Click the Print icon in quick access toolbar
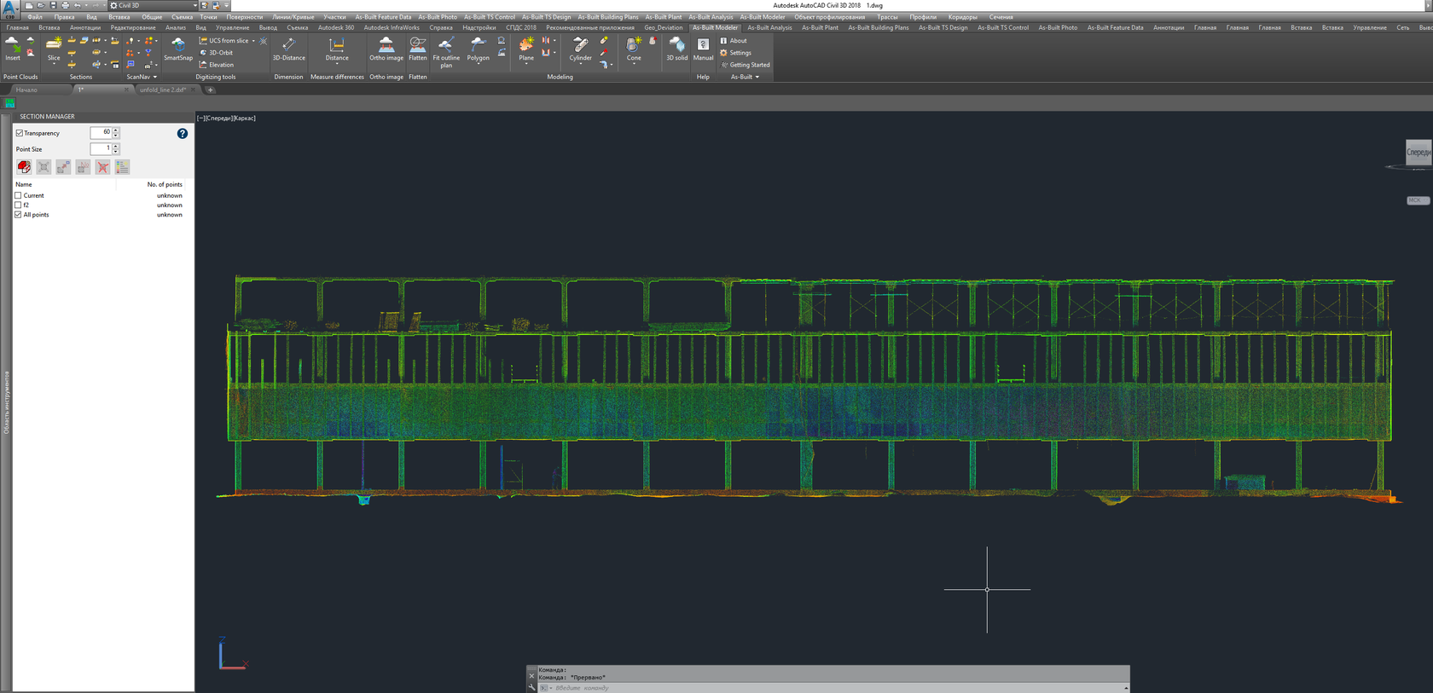1433x693 pixels. click(65, 5)
